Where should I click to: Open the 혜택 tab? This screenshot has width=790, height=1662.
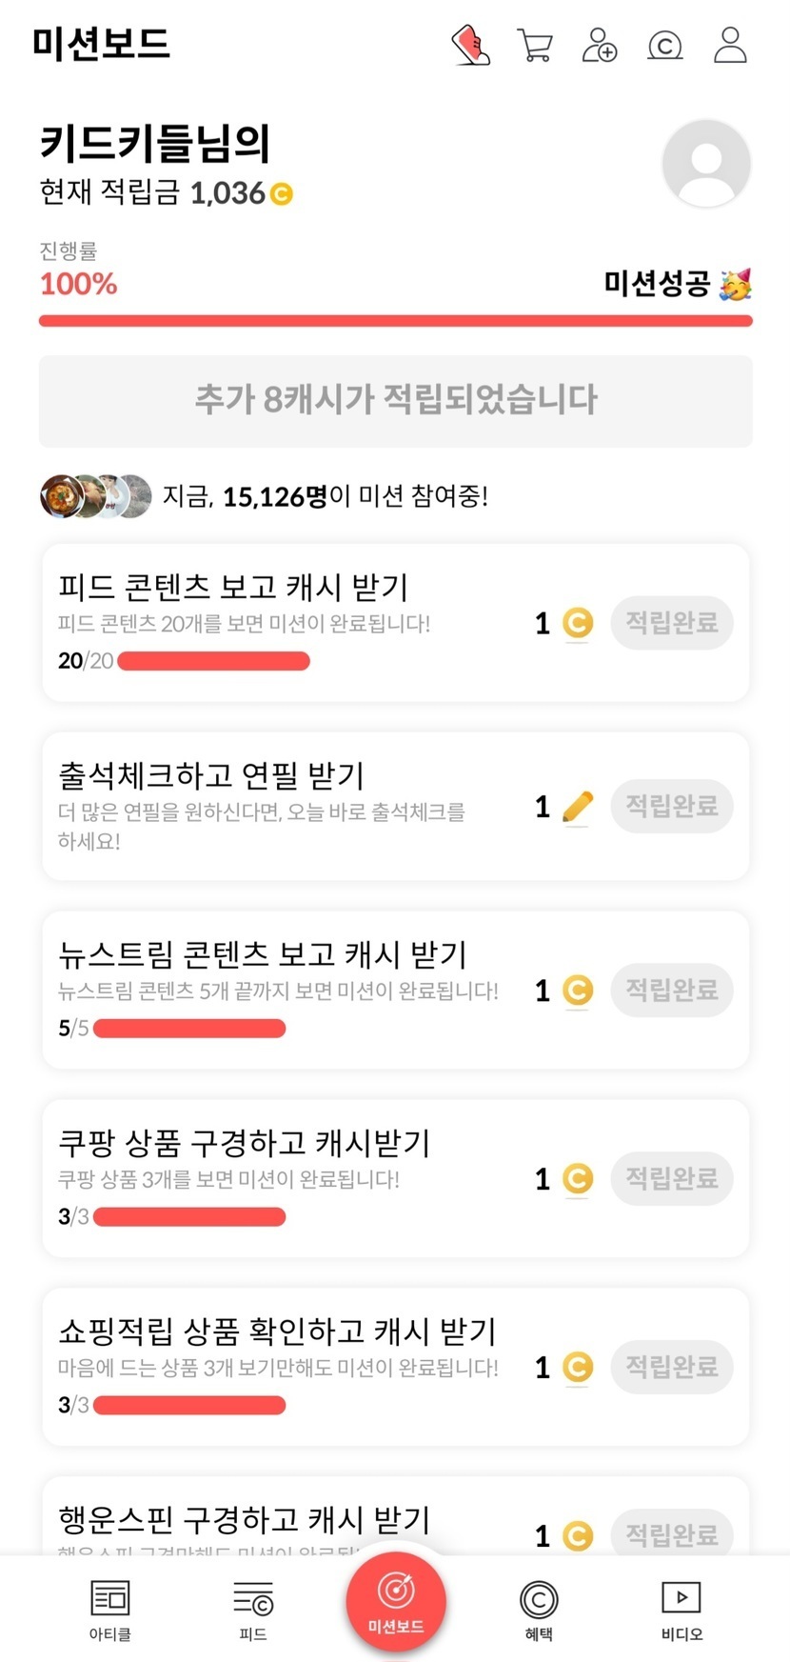point(539,1609)
